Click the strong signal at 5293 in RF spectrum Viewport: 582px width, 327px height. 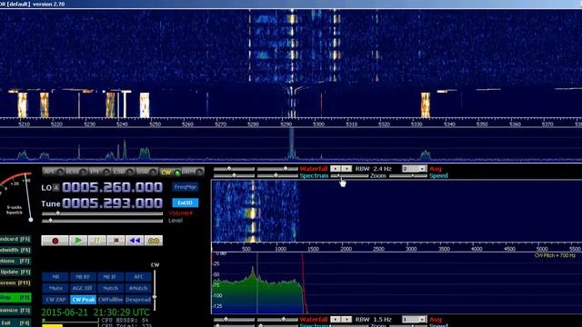pos(292,144)
